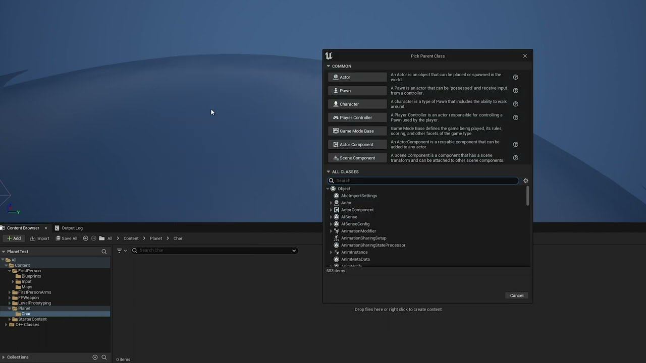Click the Add button in Content Browser

(x=14, y=238)
